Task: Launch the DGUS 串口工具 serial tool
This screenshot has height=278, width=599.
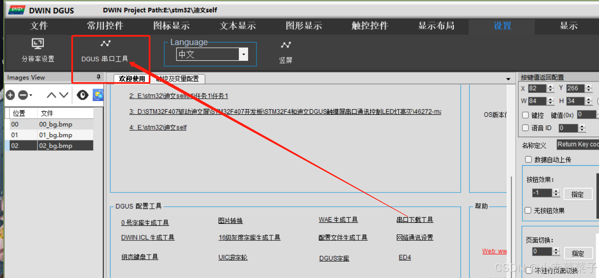Action: click(x=105, y=51)
